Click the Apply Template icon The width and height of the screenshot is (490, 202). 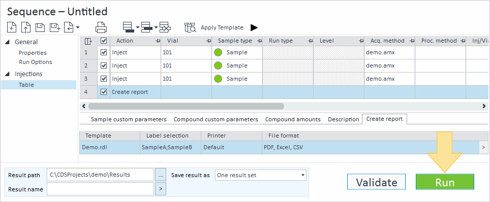pos(190,27)
